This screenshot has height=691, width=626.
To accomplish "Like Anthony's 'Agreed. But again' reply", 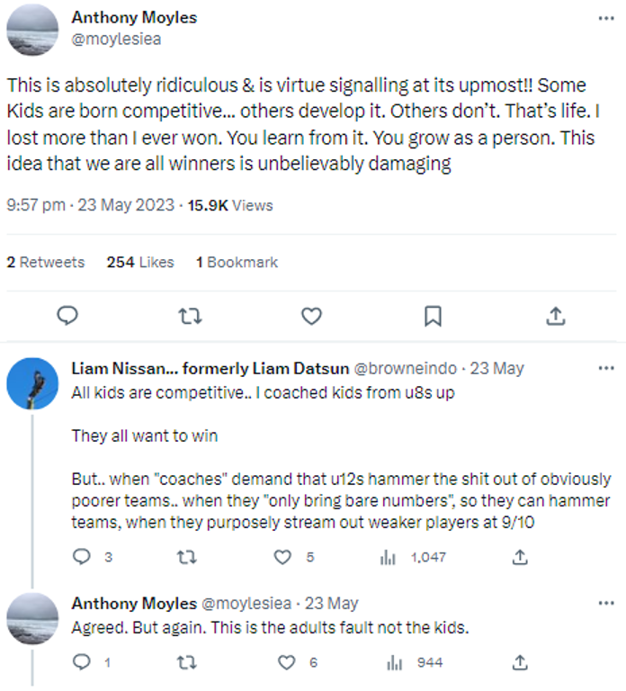I will click(x=287, y=662).
